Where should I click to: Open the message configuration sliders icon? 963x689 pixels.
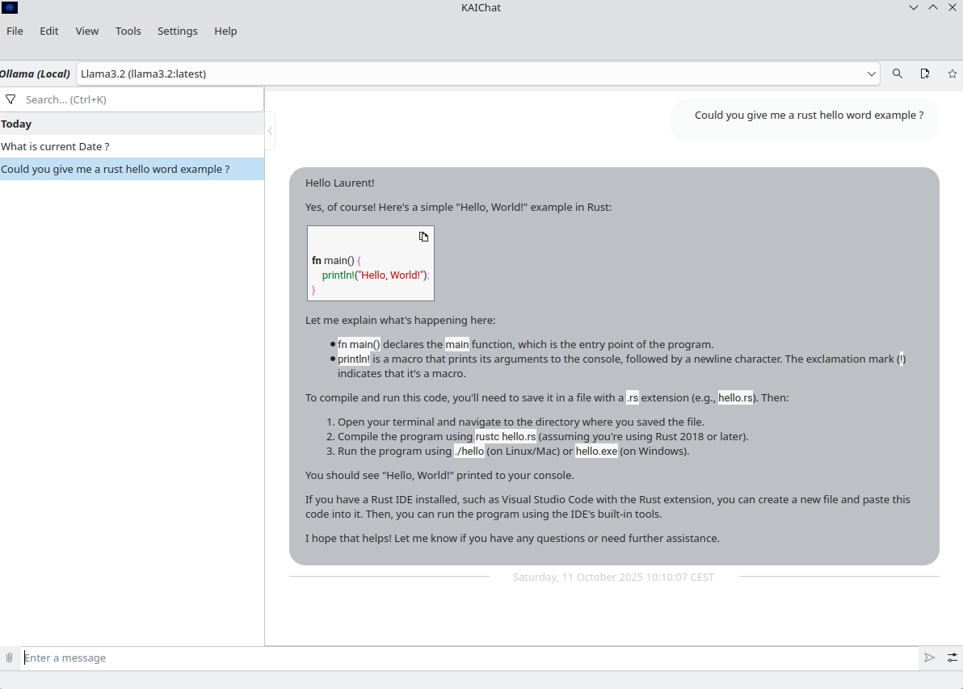[x=952, y=657]
